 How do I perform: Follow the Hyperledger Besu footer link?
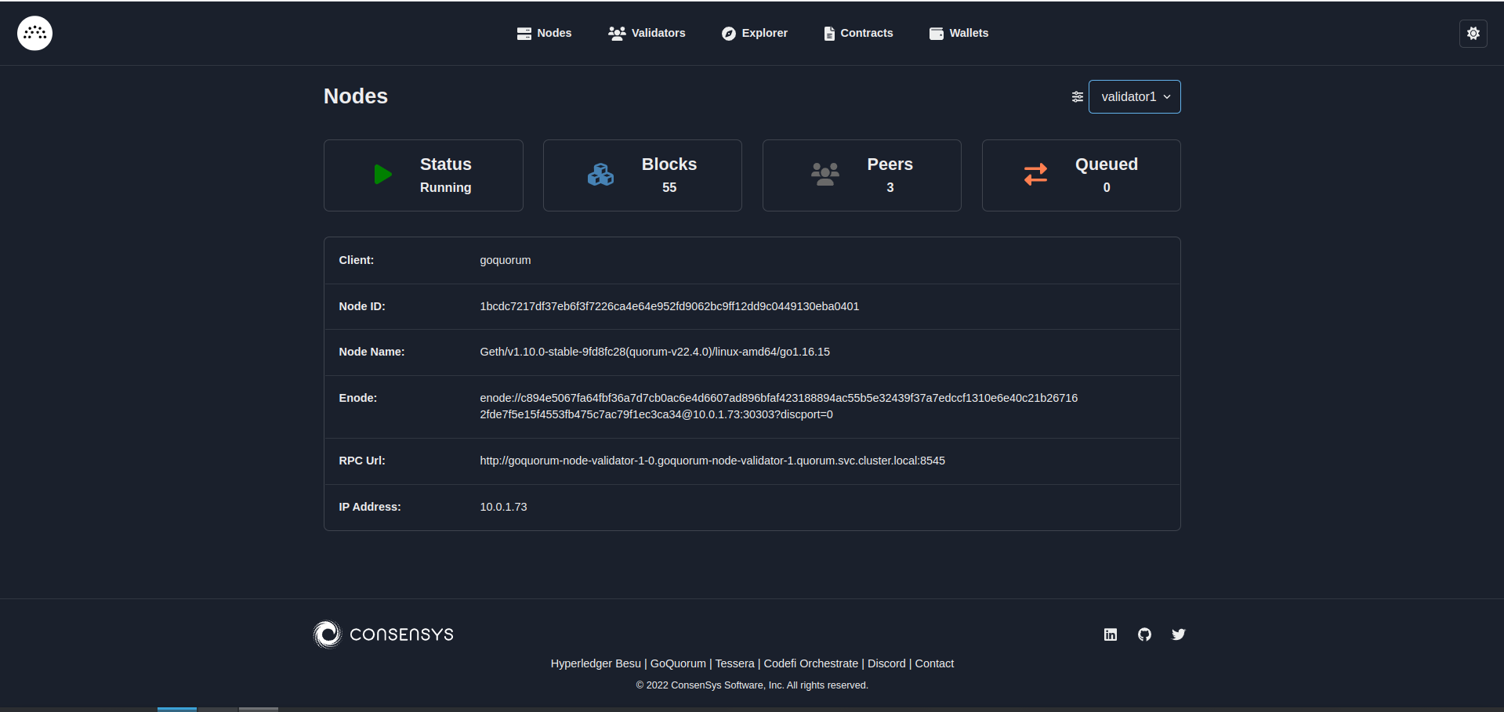click(x=596, y=663)
